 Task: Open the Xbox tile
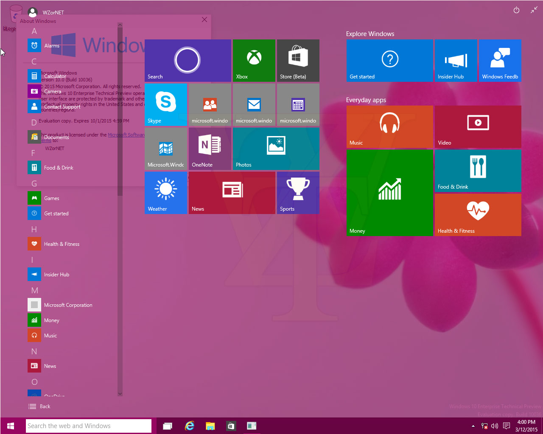click(x=254, y=60)
